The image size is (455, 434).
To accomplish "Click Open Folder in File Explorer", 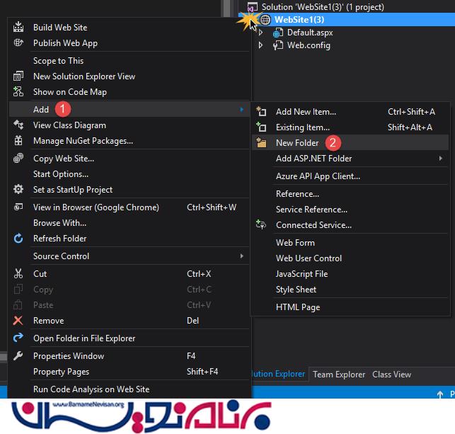I will click(84, 338).
